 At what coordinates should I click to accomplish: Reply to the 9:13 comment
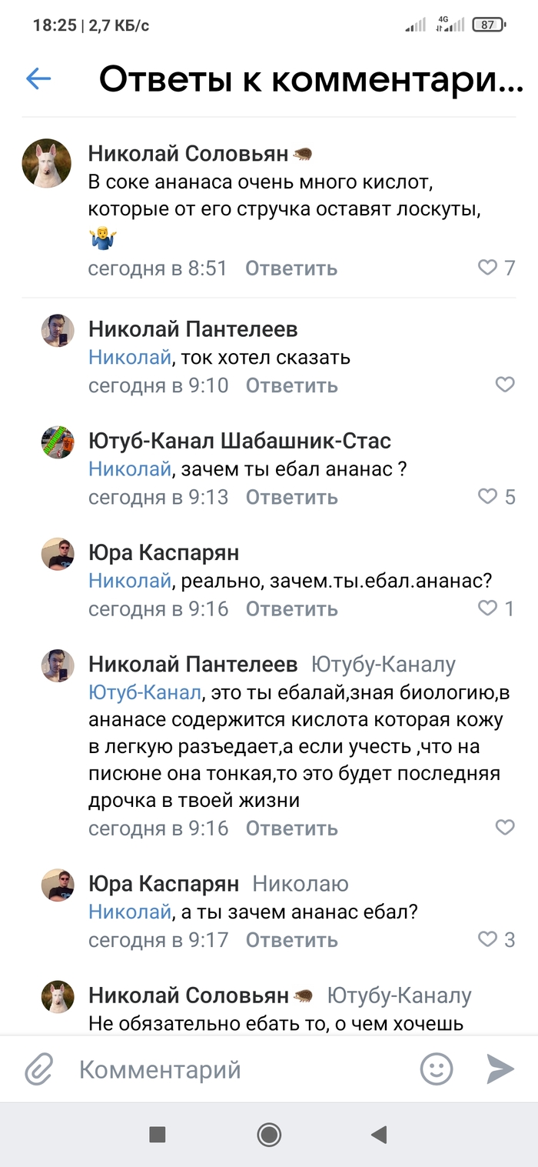pyautogui.click(x=291, y=497)
